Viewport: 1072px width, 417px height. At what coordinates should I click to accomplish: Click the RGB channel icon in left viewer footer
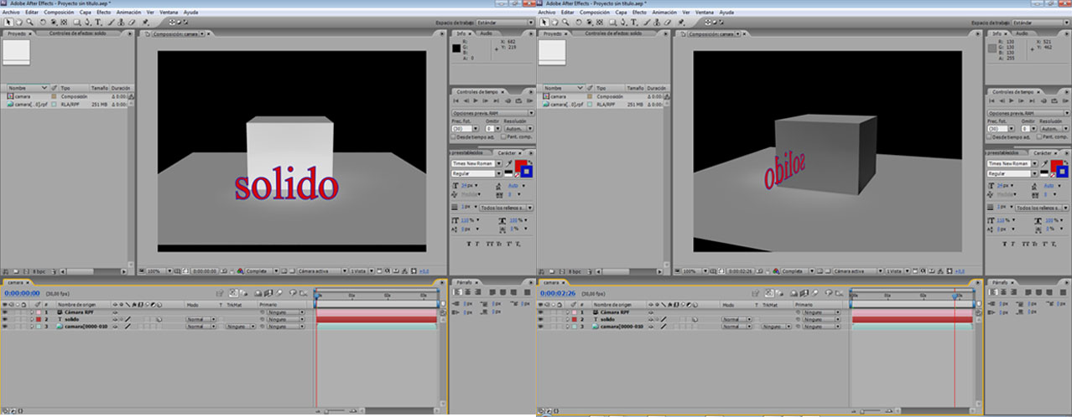point(239,270)
